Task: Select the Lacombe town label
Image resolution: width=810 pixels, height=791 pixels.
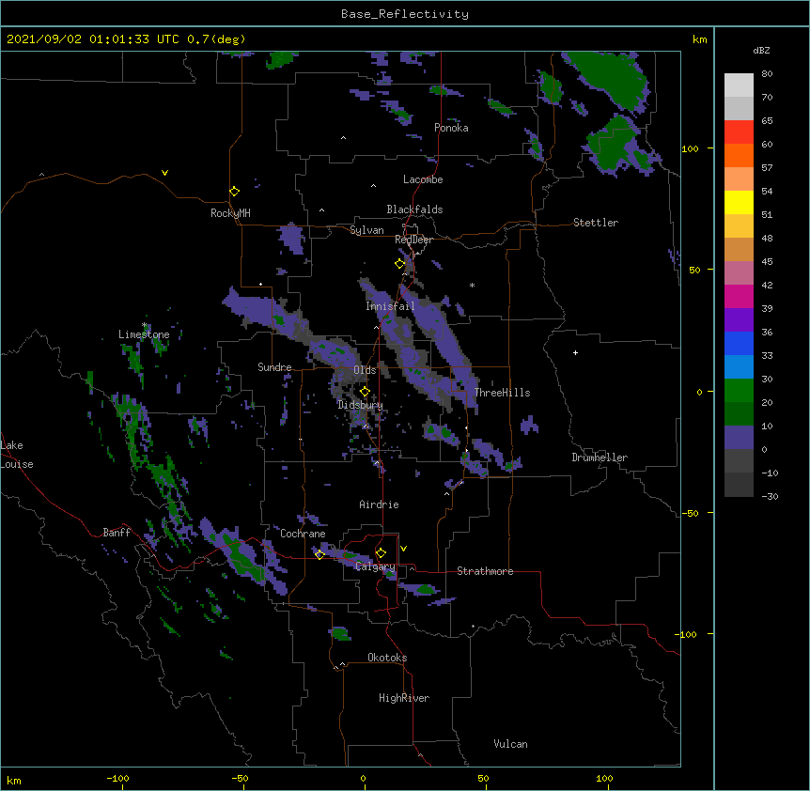Action: point(423,179)
